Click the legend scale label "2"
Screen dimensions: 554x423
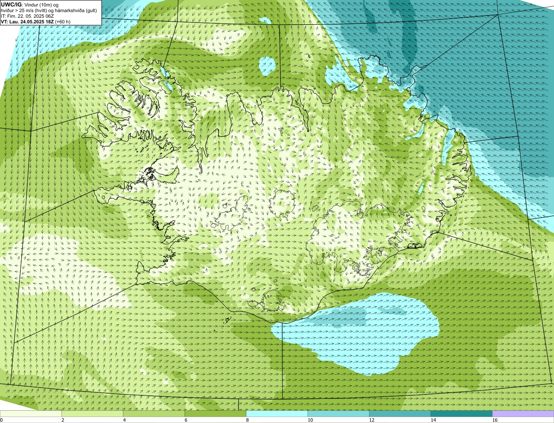coord(63,420)
